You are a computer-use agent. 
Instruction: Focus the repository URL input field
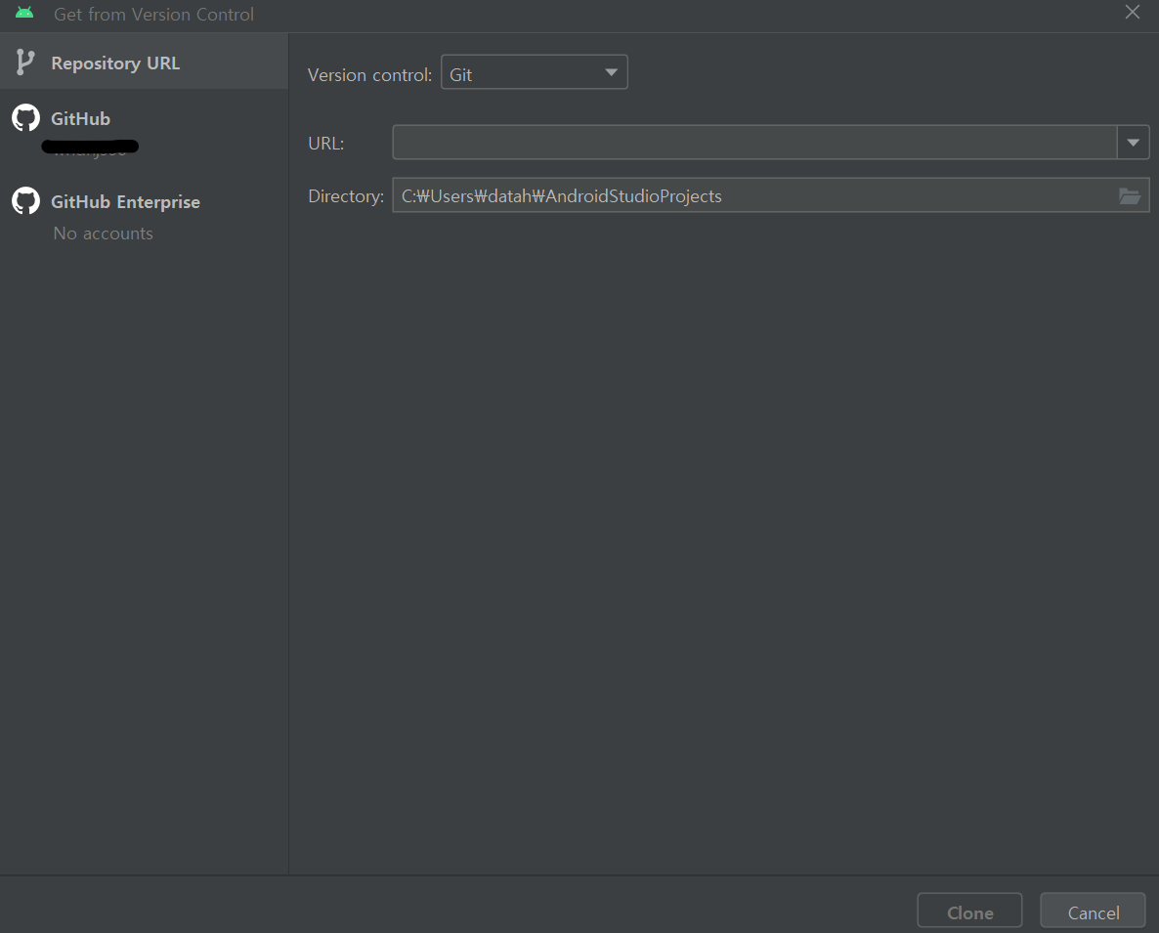[x=754, y=143]
